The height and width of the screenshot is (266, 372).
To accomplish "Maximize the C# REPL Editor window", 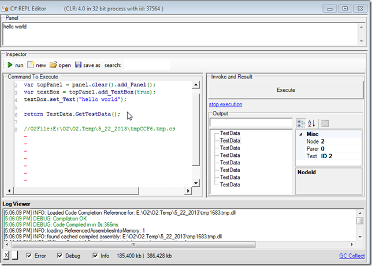I will click(345, 9).
